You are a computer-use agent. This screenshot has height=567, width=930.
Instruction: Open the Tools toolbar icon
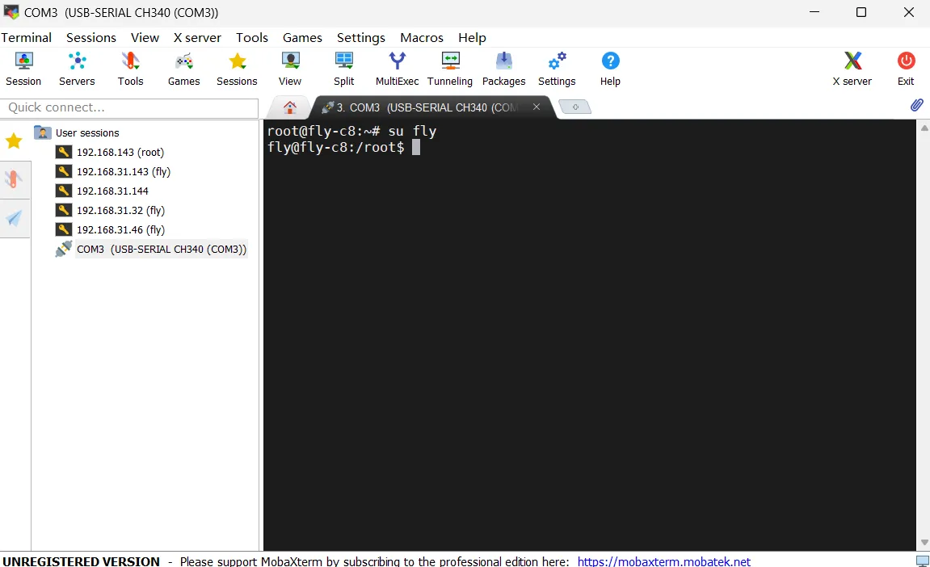[130, 69]
